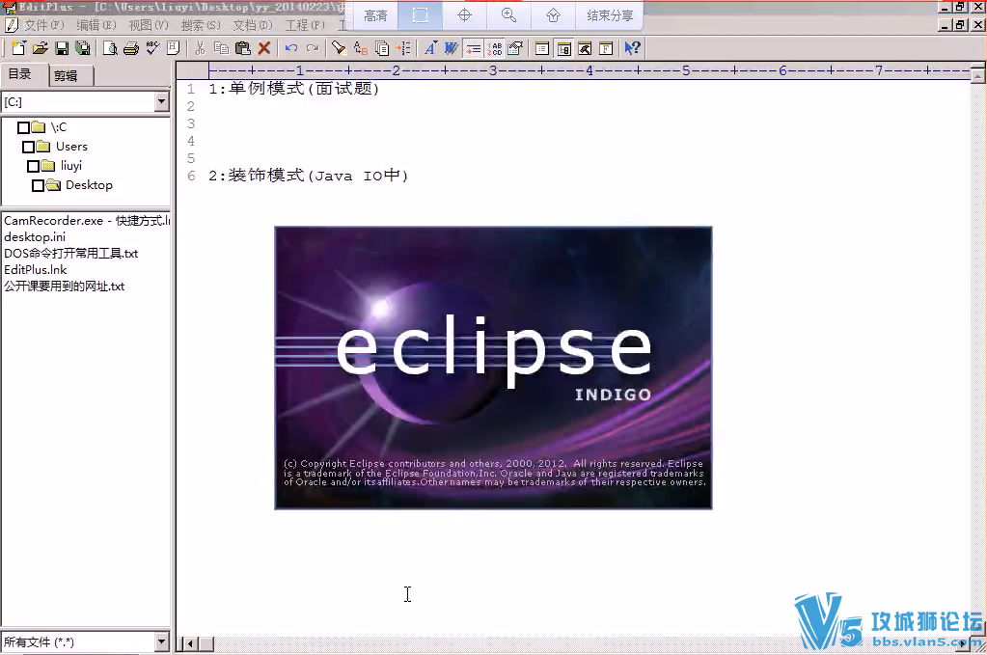
Task: Click the up-arrow house icon in share bar
Action: [553, 15]
